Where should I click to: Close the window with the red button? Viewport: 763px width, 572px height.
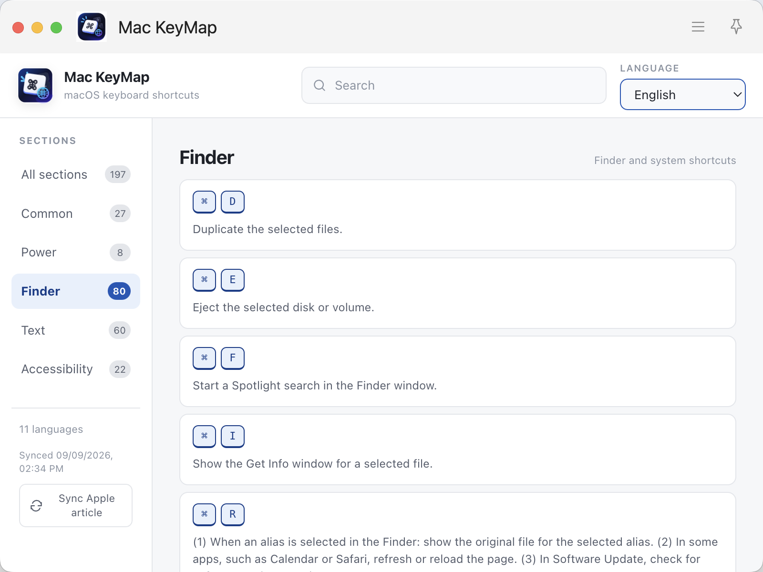click(x=18, y=28)
